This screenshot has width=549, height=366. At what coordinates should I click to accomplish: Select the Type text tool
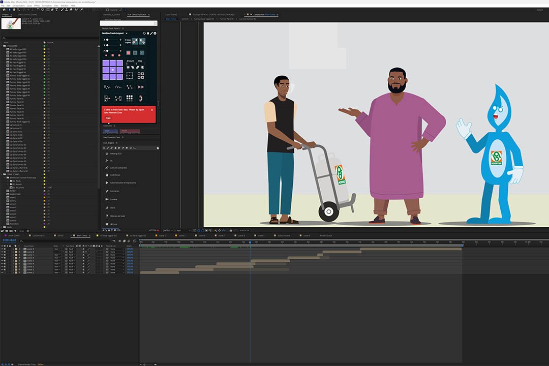56,10
